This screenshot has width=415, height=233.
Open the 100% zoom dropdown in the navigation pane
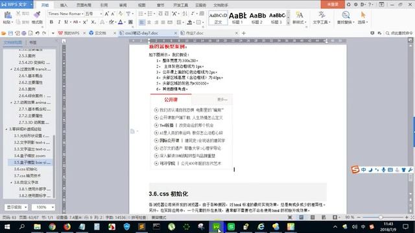coord(43,207)
